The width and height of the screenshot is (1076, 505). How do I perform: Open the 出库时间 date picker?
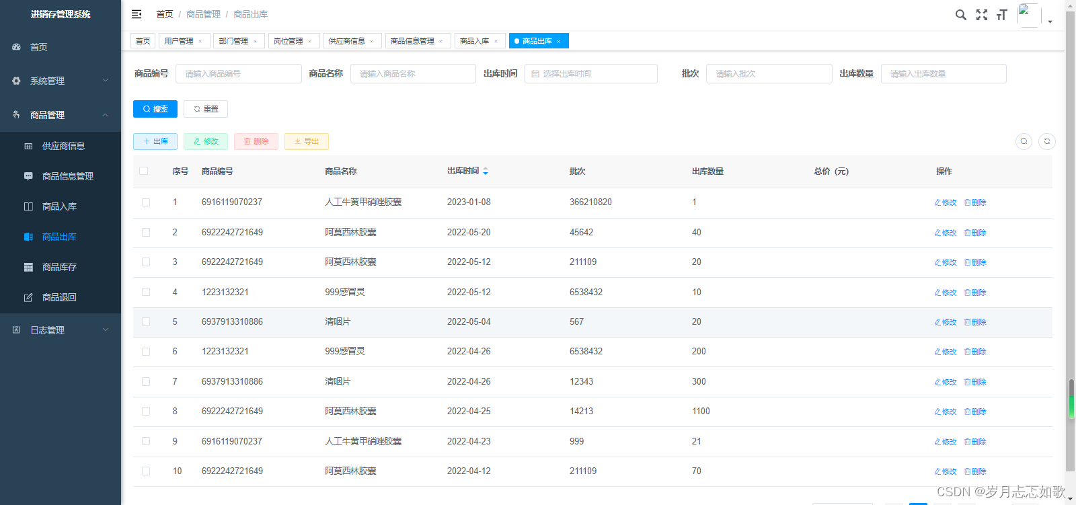tap(591, 74)
